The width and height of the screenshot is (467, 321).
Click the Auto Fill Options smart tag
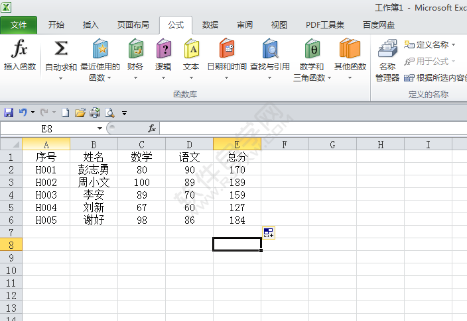269,233
